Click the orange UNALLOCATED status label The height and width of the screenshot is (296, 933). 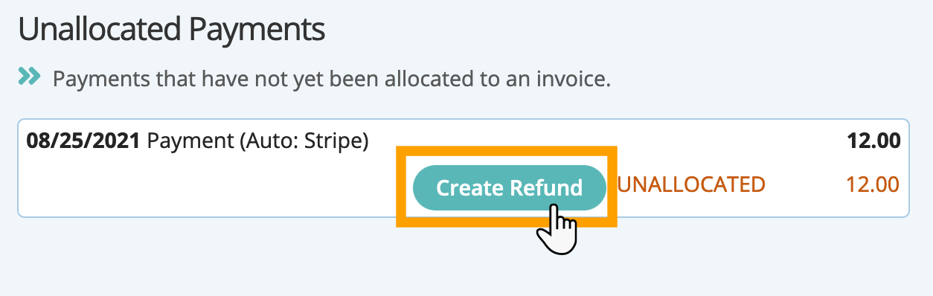(x=691, y=184)
